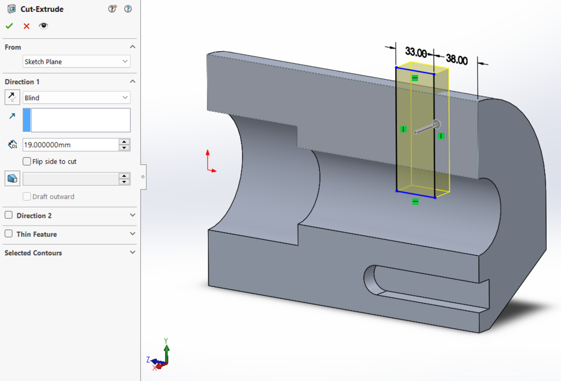
Task: Click the D1 depth icon
Action: click(x=12, y=145)
